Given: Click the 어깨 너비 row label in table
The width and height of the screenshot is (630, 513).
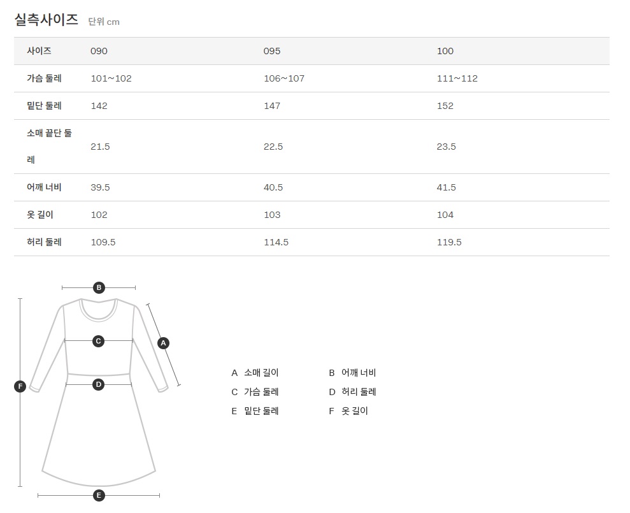Looking at the screenshot, I should 45,187.
